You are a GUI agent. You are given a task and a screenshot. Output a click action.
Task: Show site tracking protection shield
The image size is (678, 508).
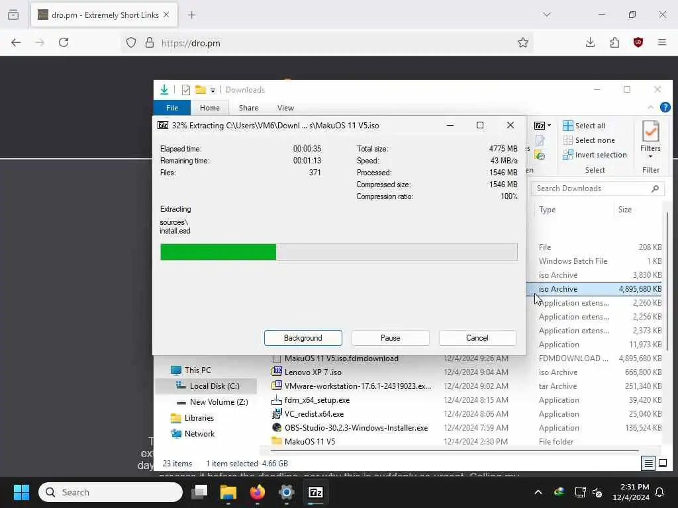click(x=131, y=42)
